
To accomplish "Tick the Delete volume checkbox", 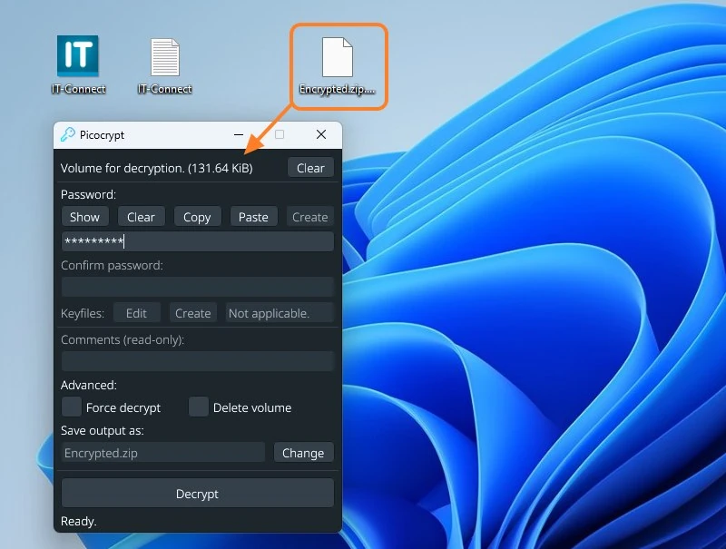I will 198,407.
